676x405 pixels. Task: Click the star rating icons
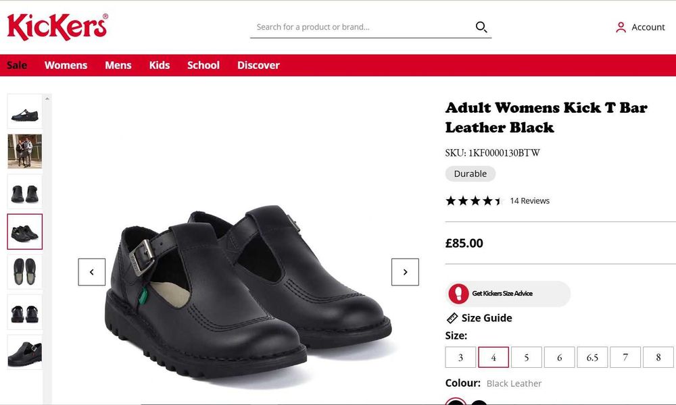473,200
